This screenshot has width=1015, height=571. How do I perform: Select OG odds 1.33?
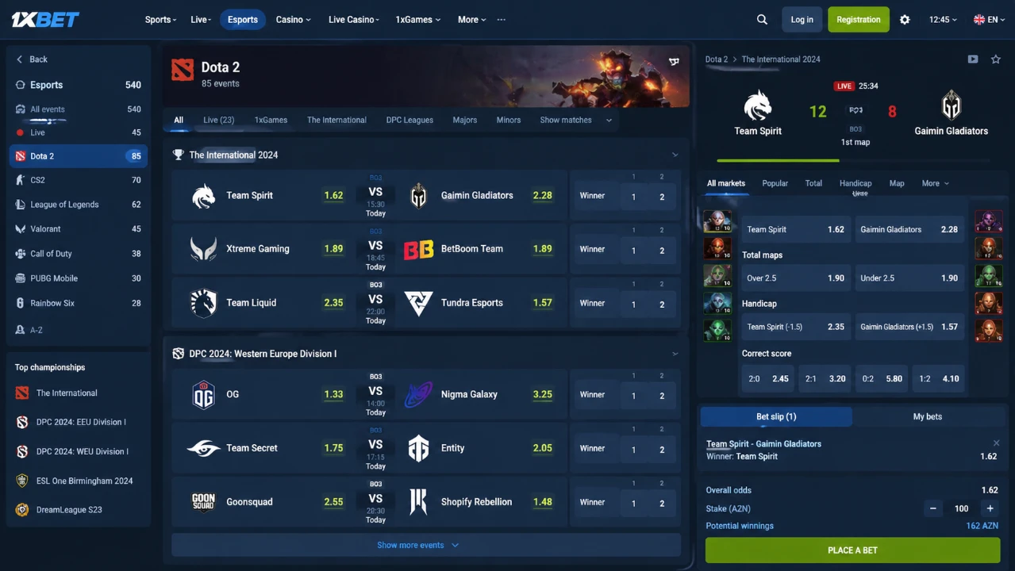[x=333, y=394]
